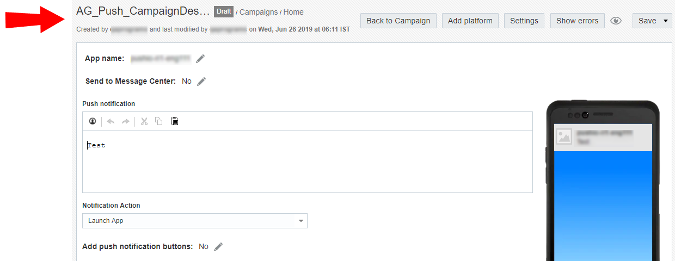Edit the App name with pencil icon
Screen dimensions: 675x261
tap(201, 59)
